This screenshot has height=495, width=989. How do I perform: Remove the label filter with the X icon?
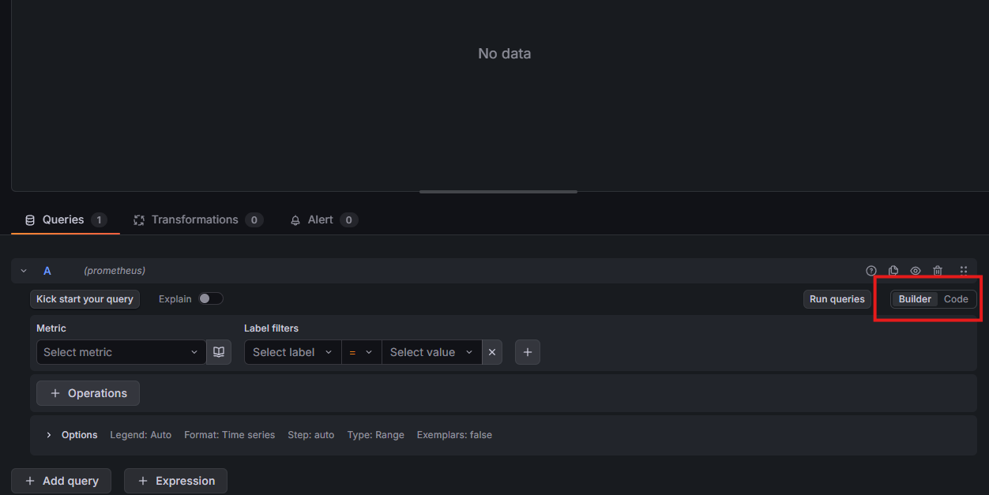pyautogui.click(x=492, y=352)
